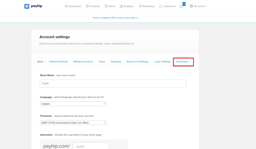Open the Login Settings tab
Viewport: 256px width, 149px height.
click(162, 62)
